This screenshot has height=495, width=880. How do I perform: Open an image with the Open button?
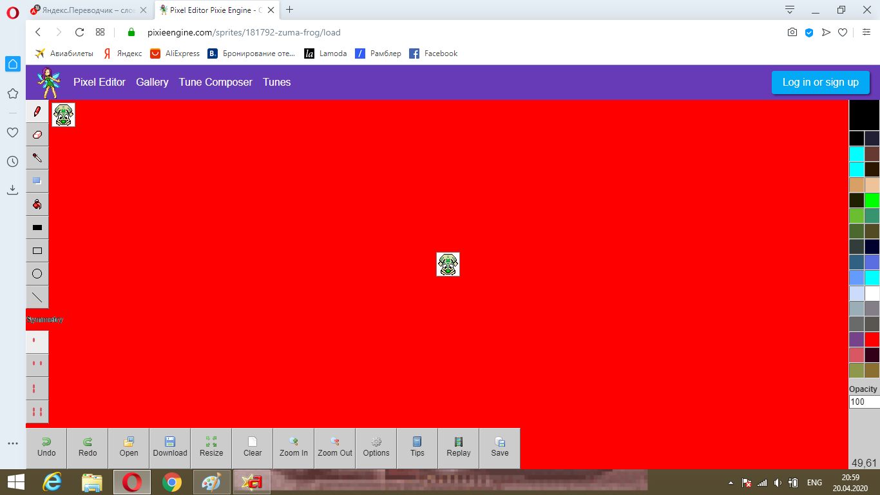point(129,448)
